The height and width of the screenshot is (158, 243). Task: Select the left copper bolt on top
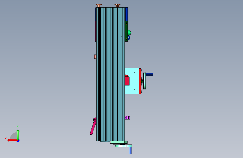click(99, 5)
